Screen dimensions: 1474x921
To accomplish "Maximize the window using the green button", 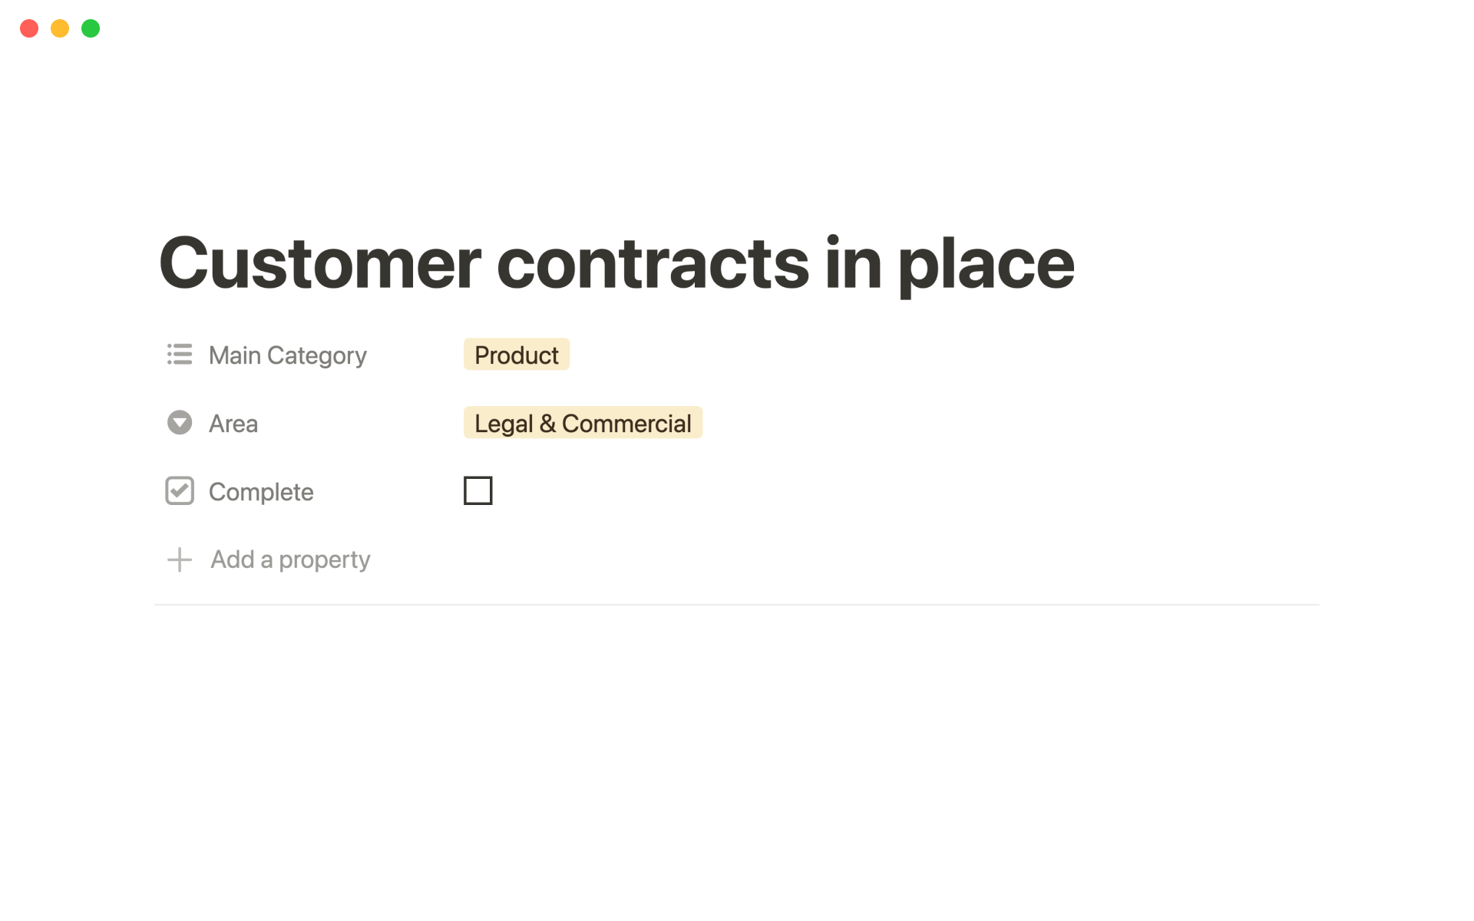I will coord(91,28).
